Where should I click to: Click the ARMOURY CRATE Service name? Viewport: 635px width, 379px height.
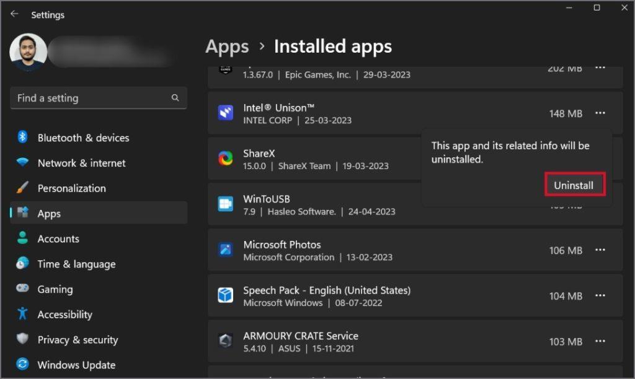click(301, 336)
